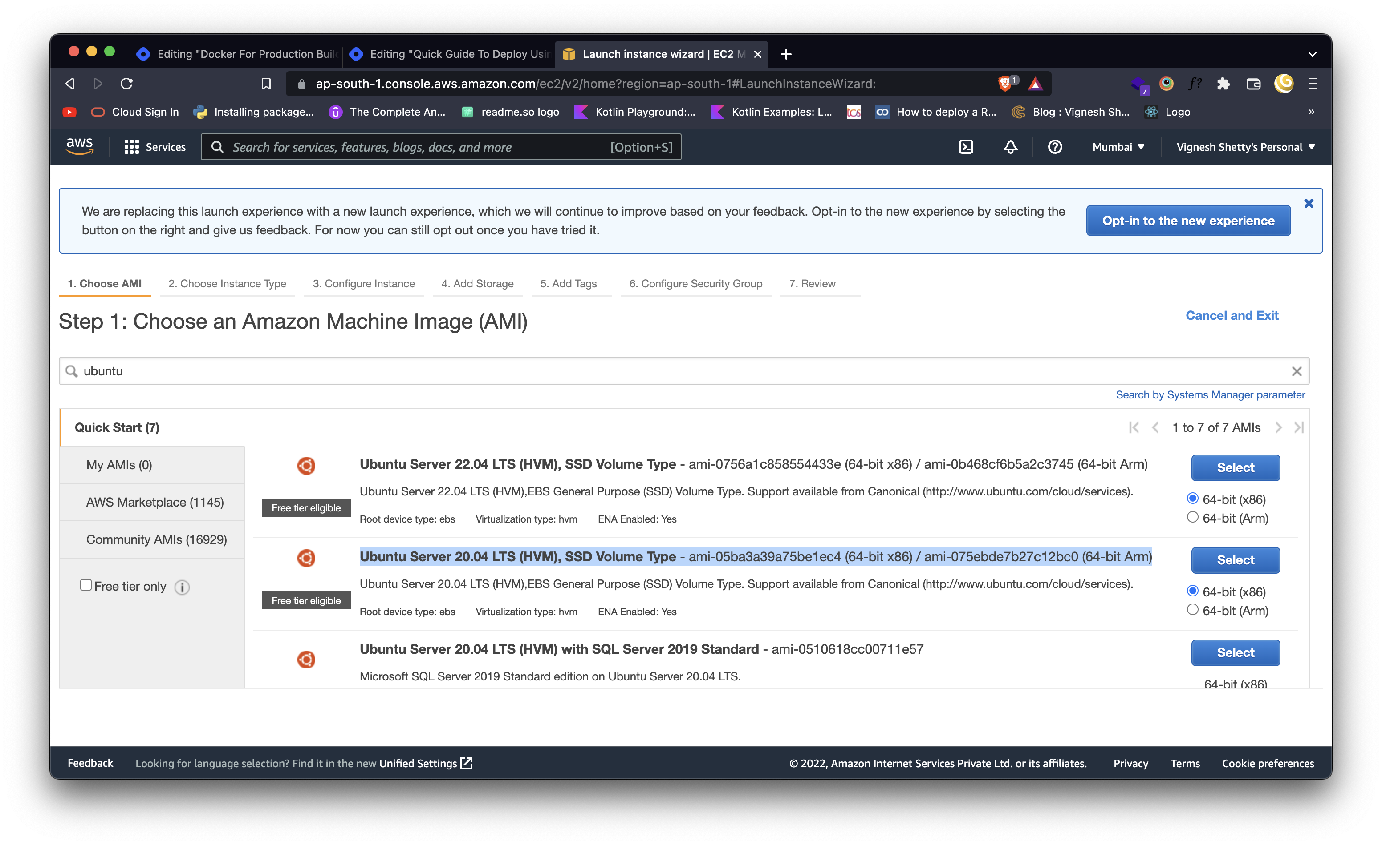Click the Free tier only info icon
Screen dimensions: 1382x845
[182, 587]
